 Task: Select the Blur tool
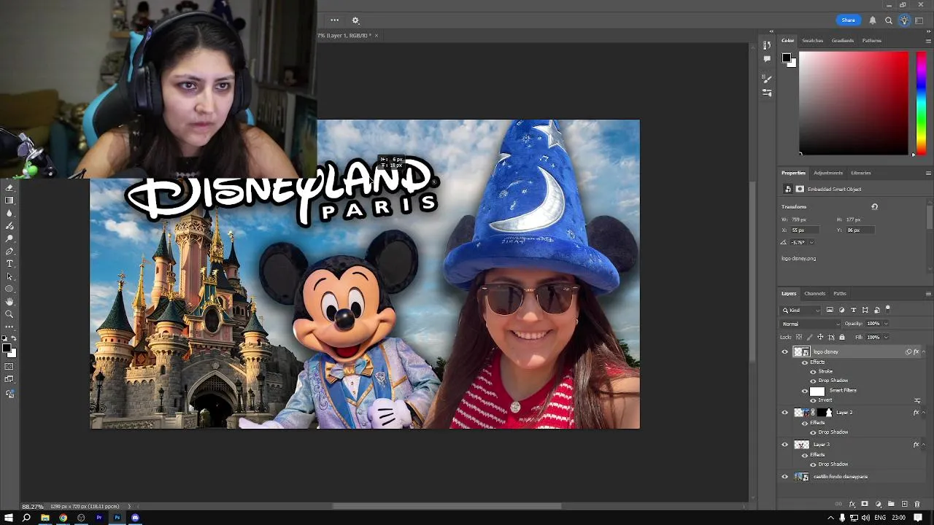pos(9,213)
